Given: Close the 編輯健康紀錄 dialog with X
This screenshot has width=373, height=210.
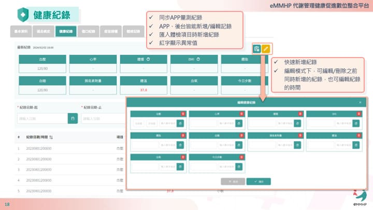Looking at the screenshot, I should (x=360, y=103).
